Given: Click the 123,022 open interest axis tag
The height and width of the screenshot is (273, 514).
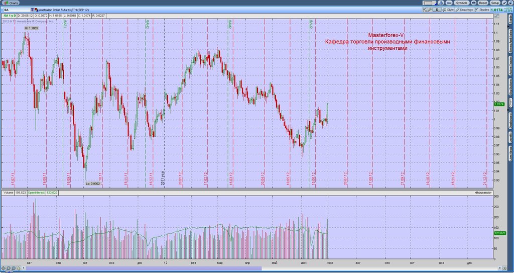Looking at the screenshot, I should pos(500,233).
